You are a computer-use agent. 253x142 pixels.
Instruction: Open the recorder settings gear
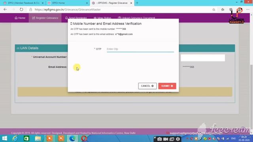pyautogui.click(x=178, y=139)
